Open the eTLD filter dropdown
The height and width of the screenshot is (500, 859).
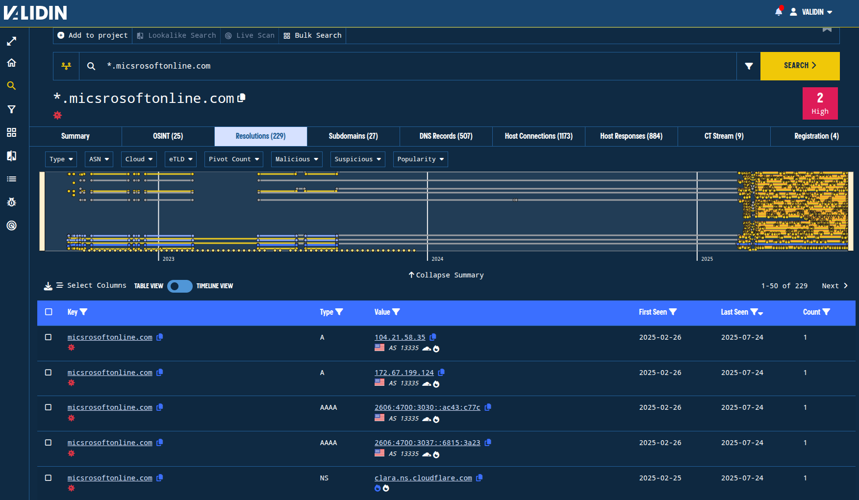point(181,159)
